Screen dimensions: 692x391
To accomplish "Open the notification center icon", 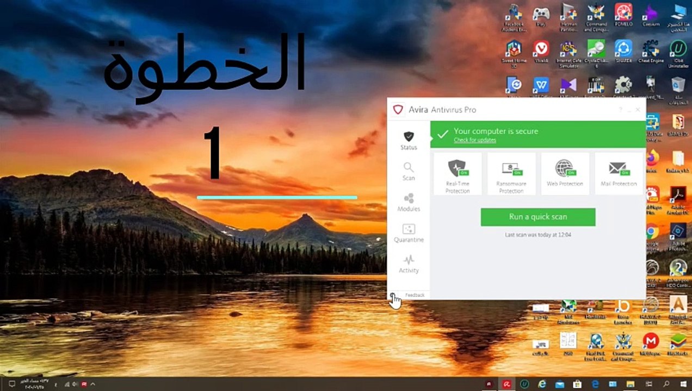I will 11,384.
